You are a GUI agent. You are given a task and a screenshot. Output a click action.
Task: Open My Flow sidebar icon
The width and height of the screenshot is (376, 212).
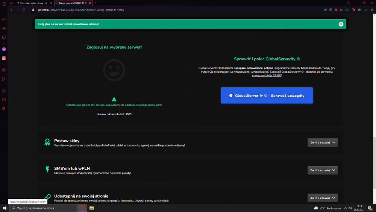(4, 79)
